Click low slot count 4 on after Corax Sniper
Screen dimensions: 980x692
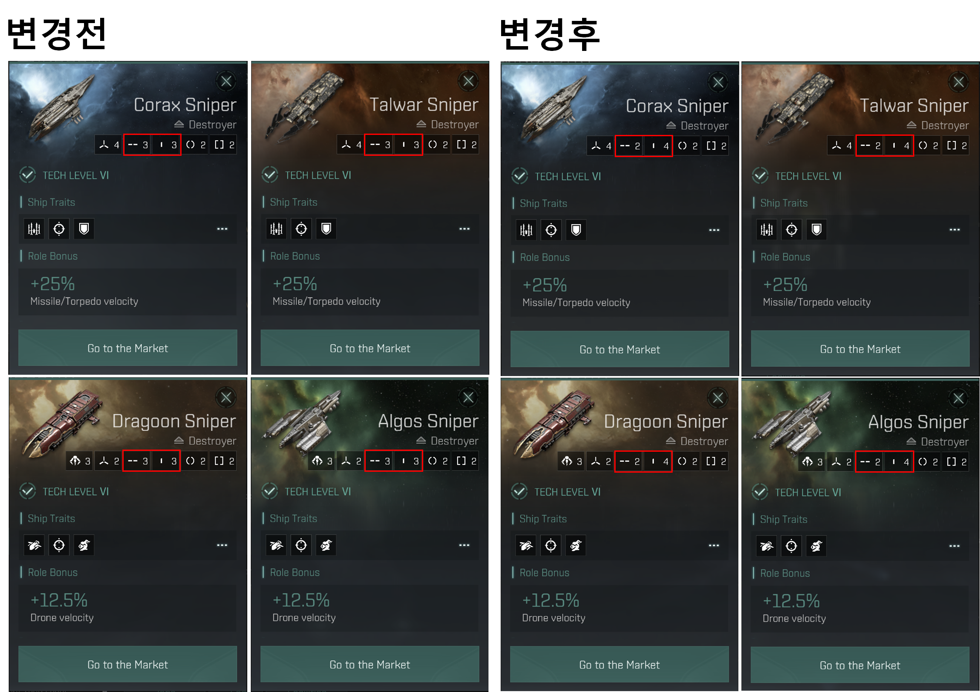[658, 146]
